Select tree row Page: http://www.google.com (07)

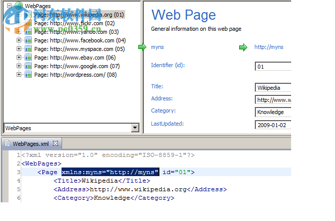(x=77, y=66)
